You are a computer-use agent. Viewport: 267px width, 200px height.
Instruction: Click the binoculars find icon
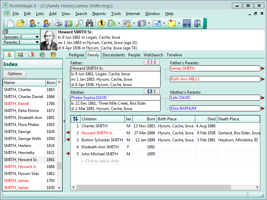coord(89,23)
